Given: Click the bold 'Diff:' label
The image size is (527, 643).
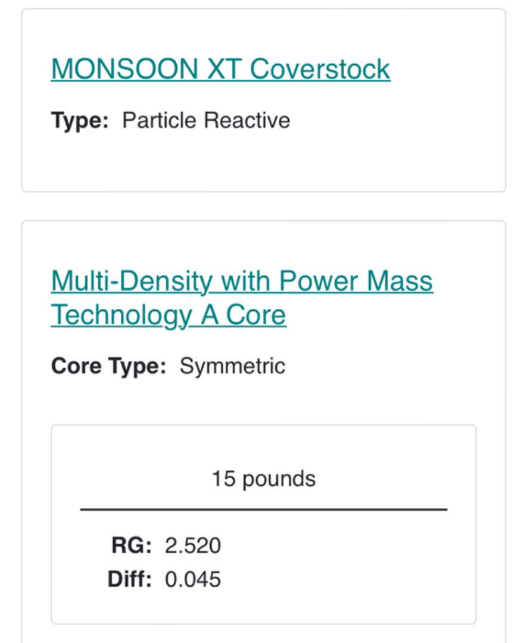Looking at the screenshot, I should tap(129, 579).
